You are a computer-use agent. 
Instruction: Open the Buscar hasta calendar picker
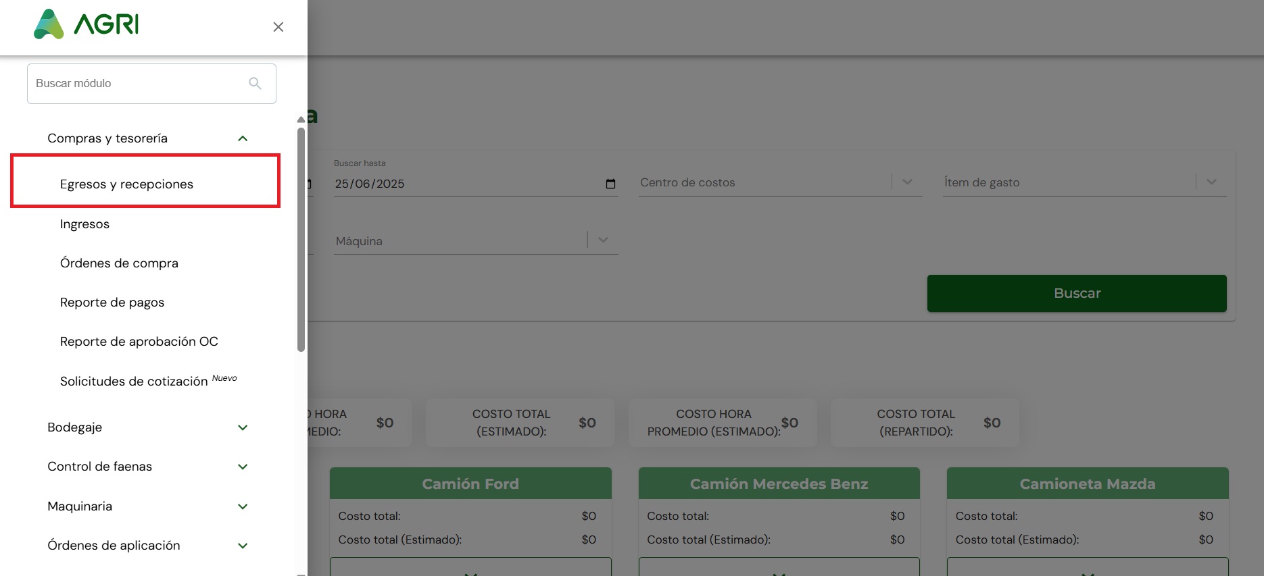pyautogui.click(x=610, y=184)
